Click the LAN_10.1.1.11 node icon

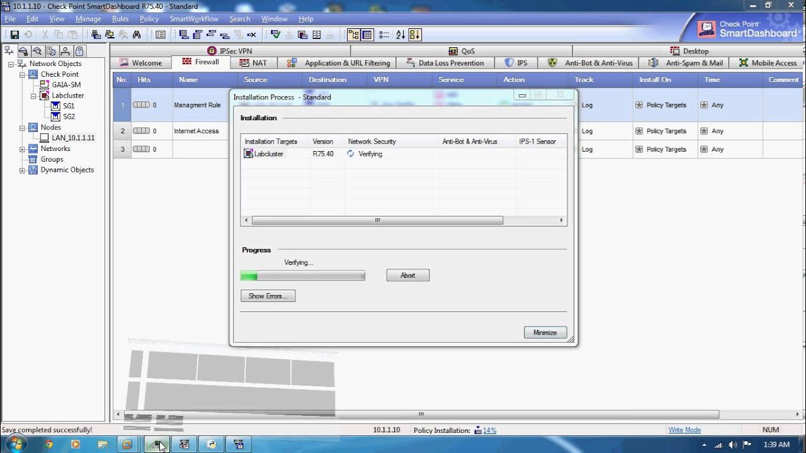(x=45, y=138)
